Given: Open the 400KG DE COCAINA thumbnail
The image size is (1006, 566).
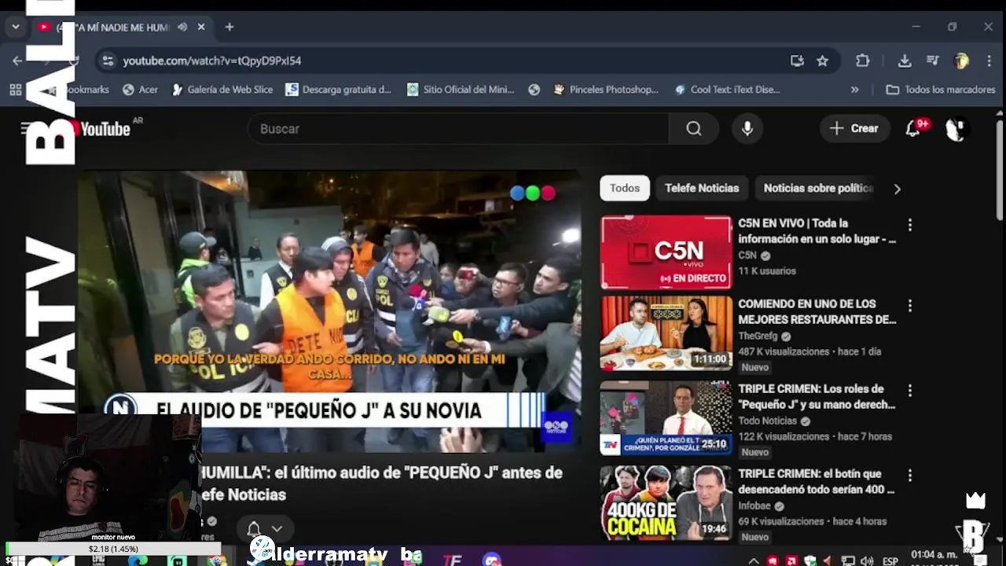Looking at the screenshot, I should (666, 502).
